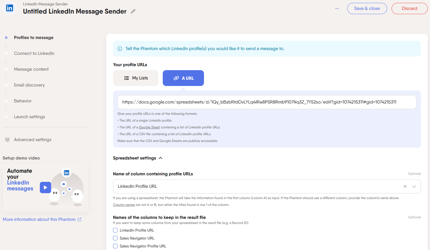Click the Automate your LinkedIn messages thumbnail
The width and height of the screenshot is (430, 250).
click(x=45, y=187)
